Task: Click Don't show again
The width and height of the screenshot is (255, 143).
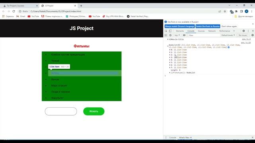Action: [229, 26]
